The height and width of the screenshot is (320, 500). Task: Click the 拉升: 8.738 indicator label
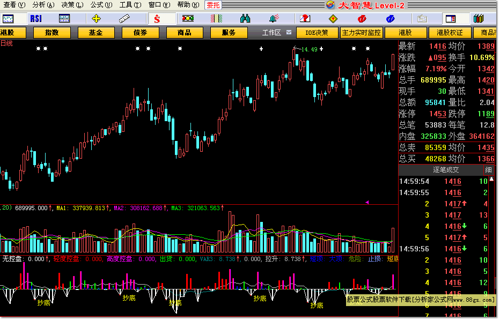285,259
